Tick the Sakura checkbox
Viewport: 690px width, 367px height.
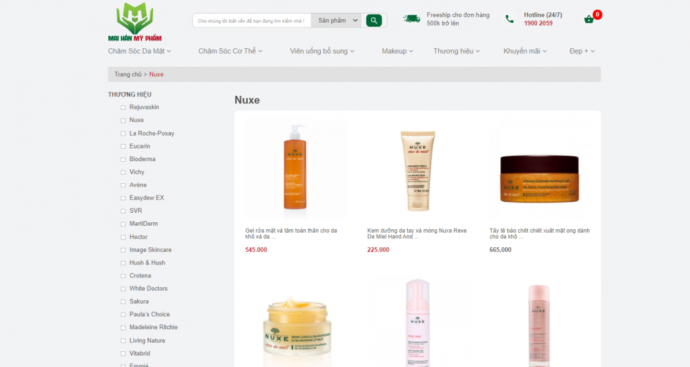click(x=124, y=302)
